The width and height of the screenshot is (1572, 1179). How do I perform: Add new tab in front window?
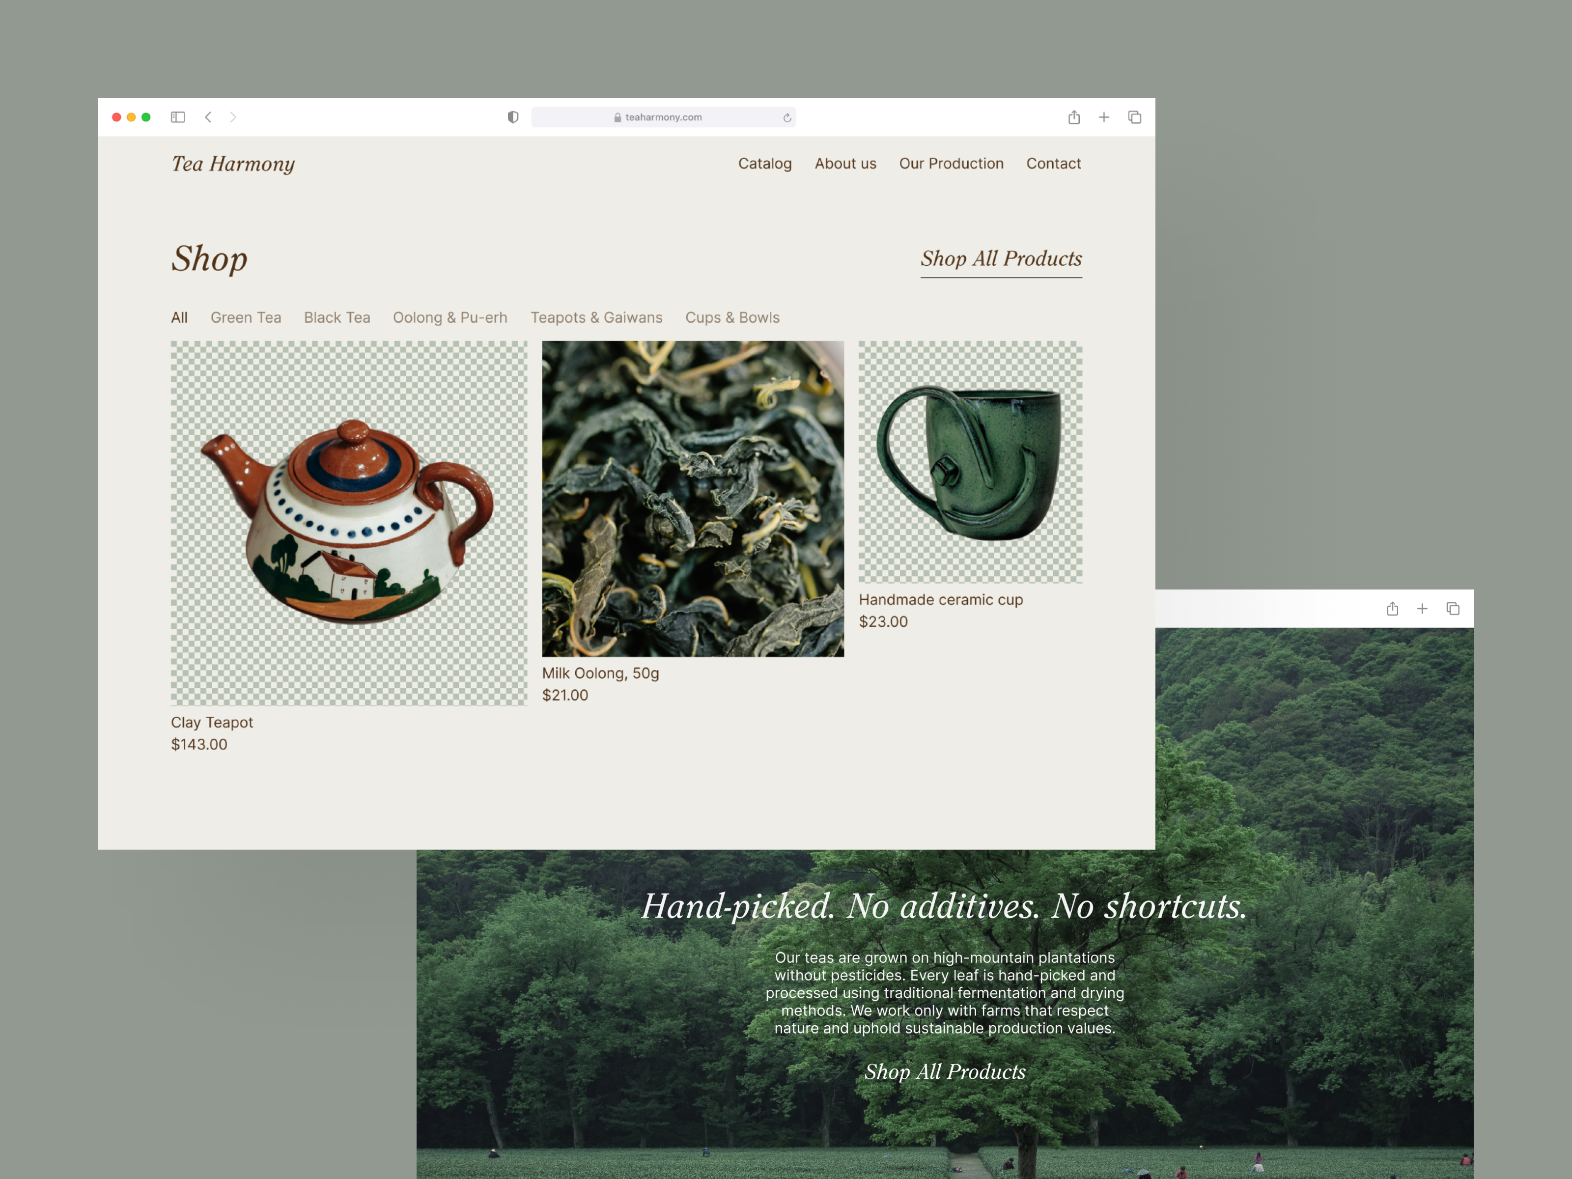[x=1104, y=117]
